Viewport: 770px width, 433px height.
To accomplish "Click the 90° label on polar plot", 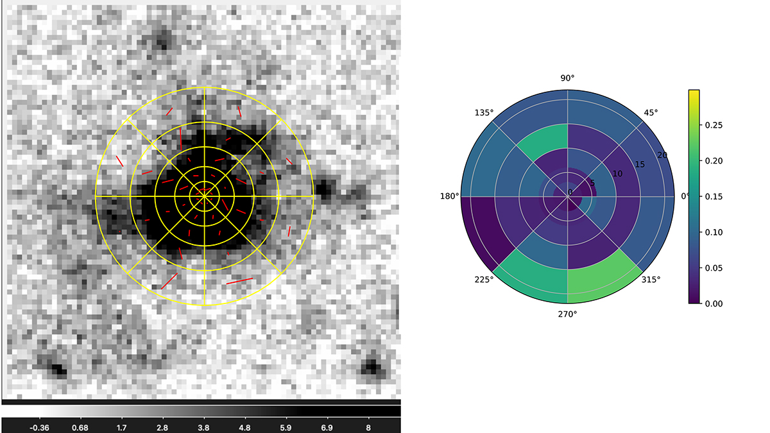I will [x=568, y=78].
